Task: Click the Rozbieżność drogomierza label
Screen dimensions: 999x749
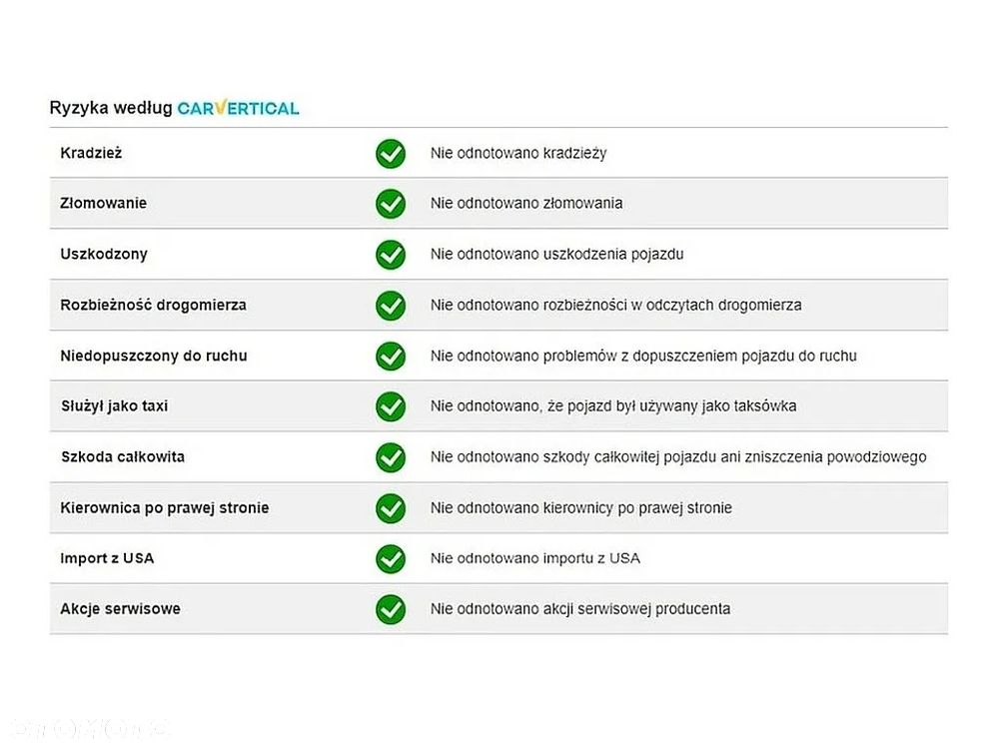Action: click(x=153, y=306)
